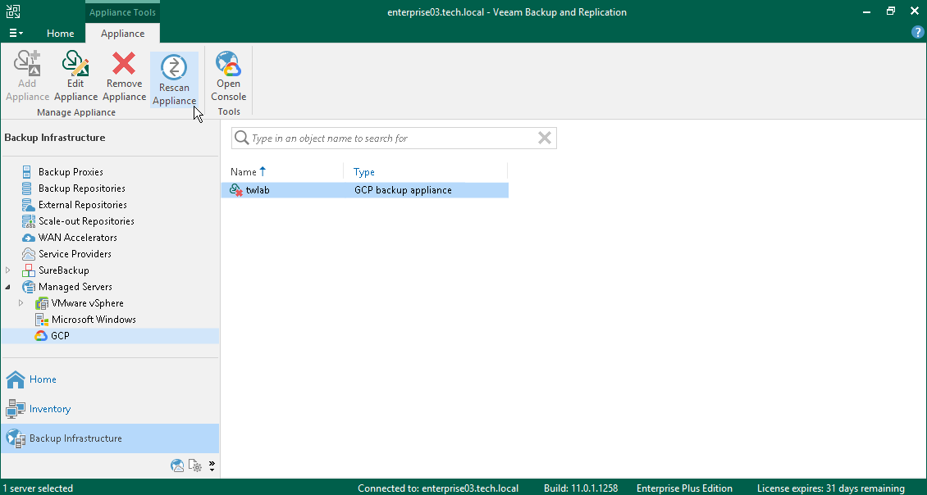Image resolution: width=927 pixels, height=495 pixels.
Task: Click the 'Build: 11.0.1.1258' status entry
Action: 581,488
